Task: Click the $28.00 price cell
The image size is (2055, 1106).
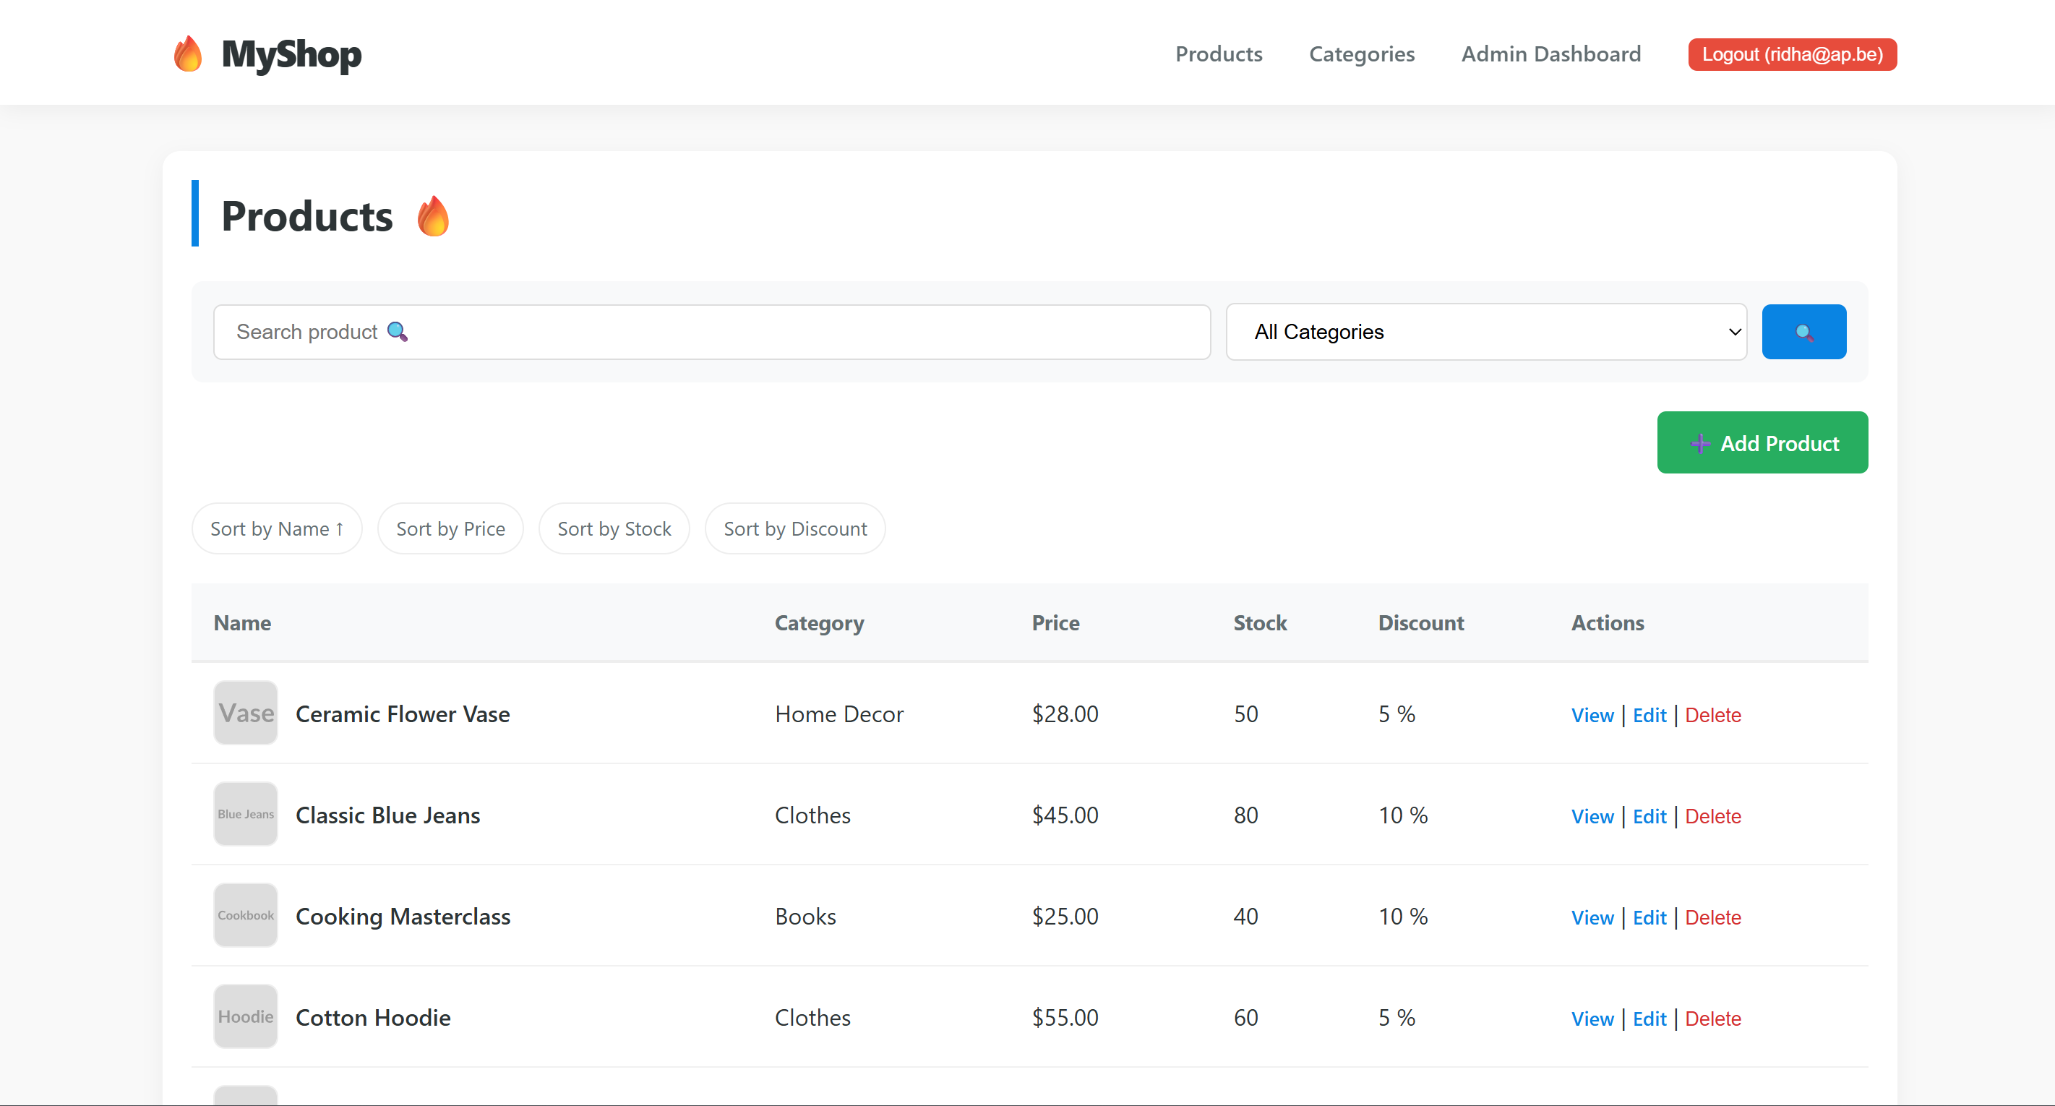Action: point(1065,714)
